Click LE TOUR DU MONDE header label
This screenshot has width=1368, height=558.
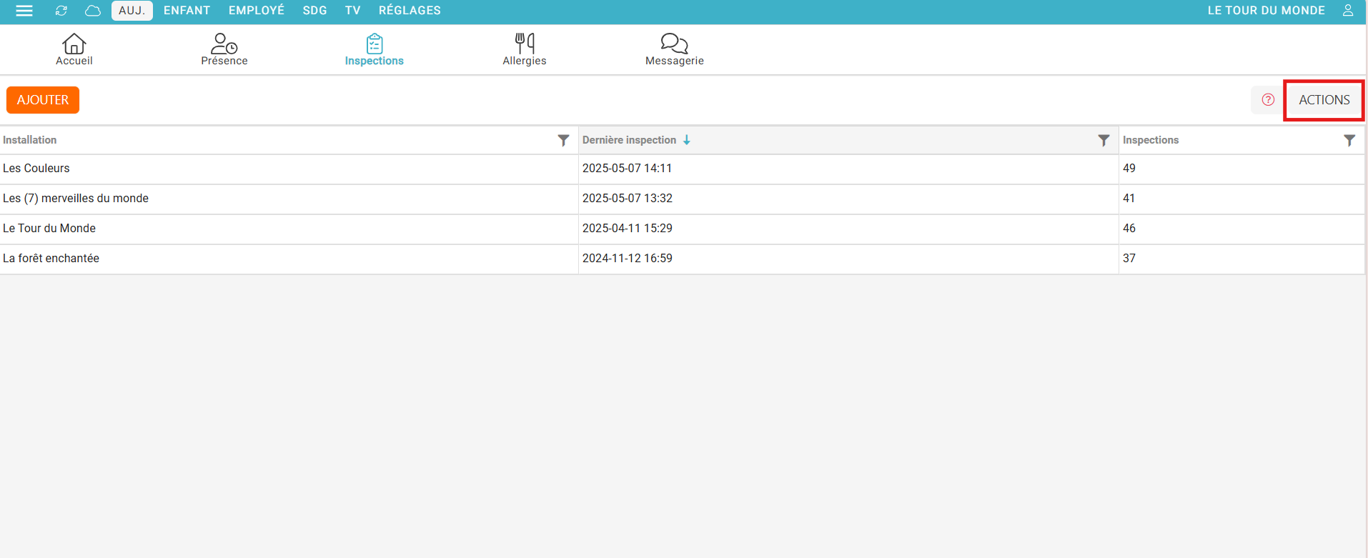tap(1267, 11)
